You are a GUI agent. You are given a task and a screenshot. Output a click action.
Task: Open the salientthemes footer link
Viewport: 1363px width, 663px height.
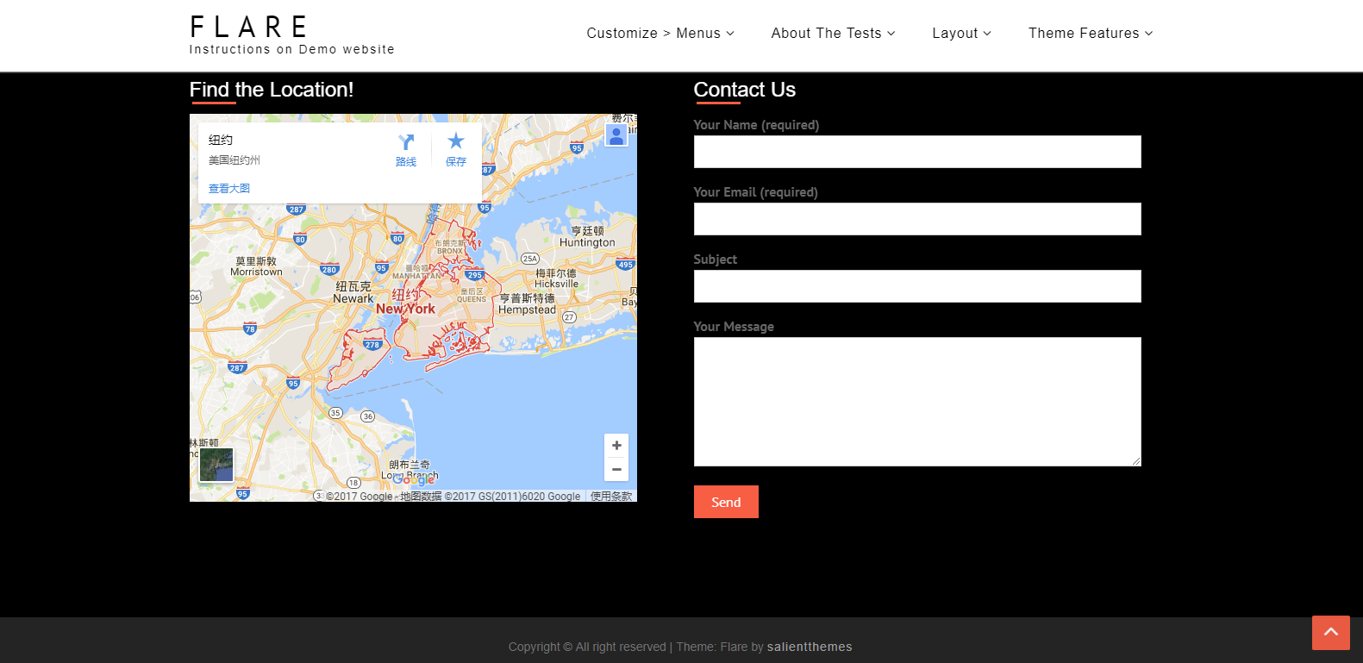[x=810, y=647]
